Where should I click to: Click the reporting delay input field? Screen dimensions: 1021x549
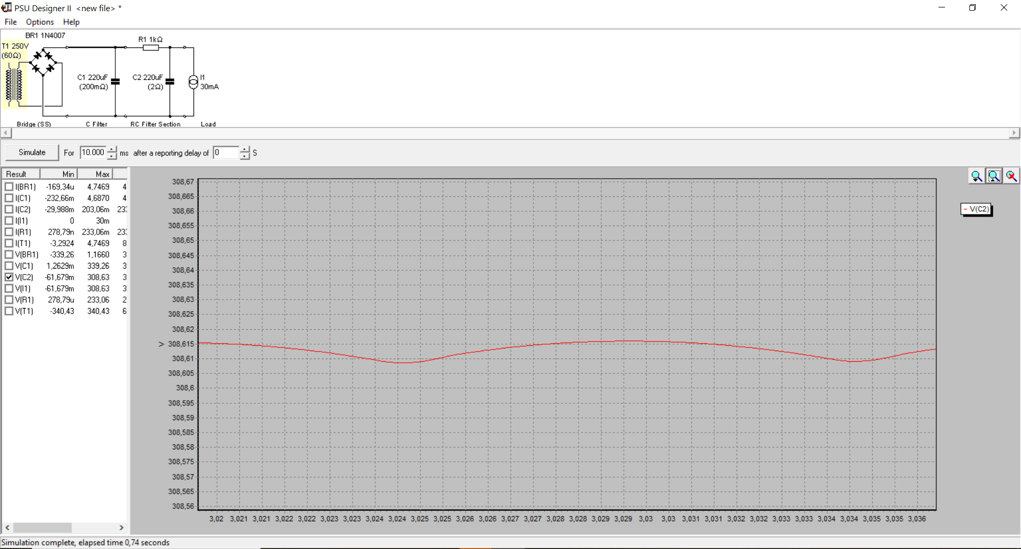point(226,153)
